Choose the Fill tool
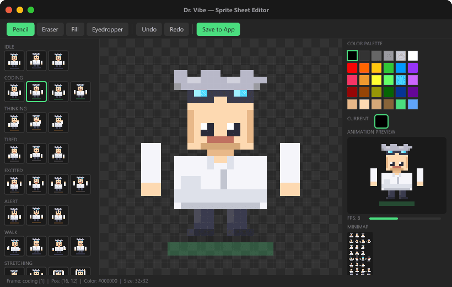 point(75,29)
